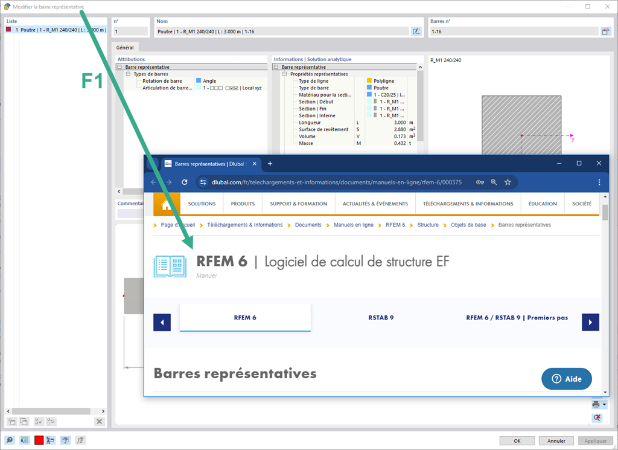Viewport: 618px width, 450px height.
Task: Select Poutre item in Liste panel
Action: [x=56, y=30]
